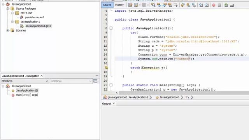
Task: Close the JavaApplication1 Navigator tab
Action: (x=42, y=76)
